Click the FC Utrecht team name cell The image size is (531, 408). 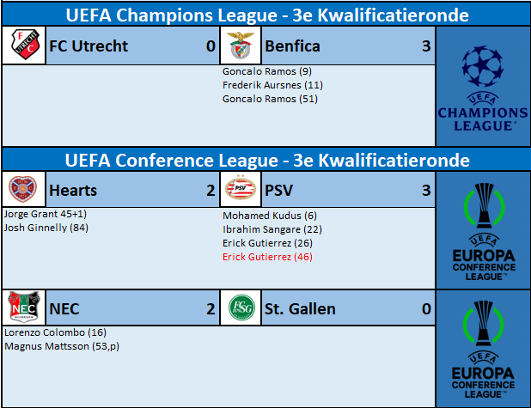[88, 46]
